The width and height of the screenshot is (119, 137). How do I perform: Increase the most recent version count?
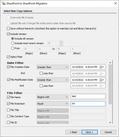point(61,42)
